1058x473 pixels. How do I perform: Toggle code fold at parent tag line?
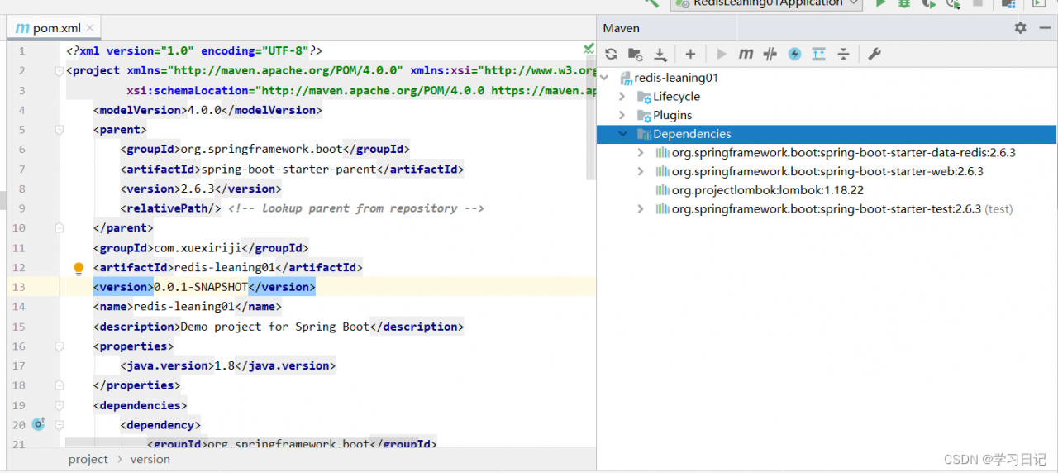click(x=59, y=130)
